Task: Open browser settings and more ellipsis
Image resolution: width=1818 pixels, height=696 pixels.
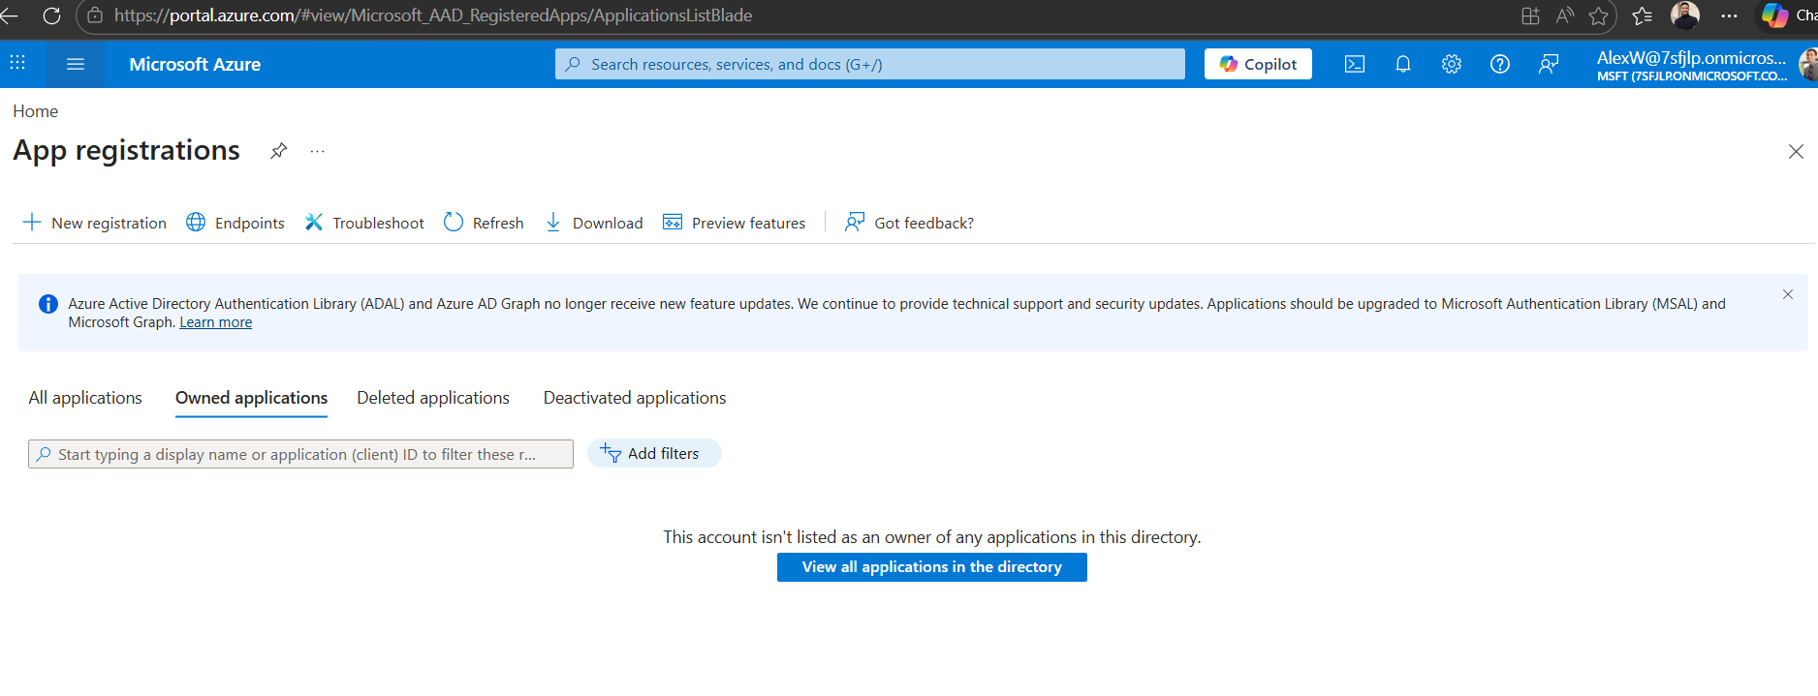Action: click(x=1729, y=15)
